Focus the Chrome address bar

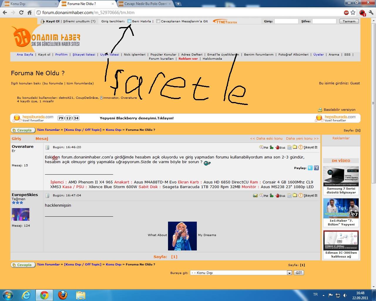[x=188, y=13]
